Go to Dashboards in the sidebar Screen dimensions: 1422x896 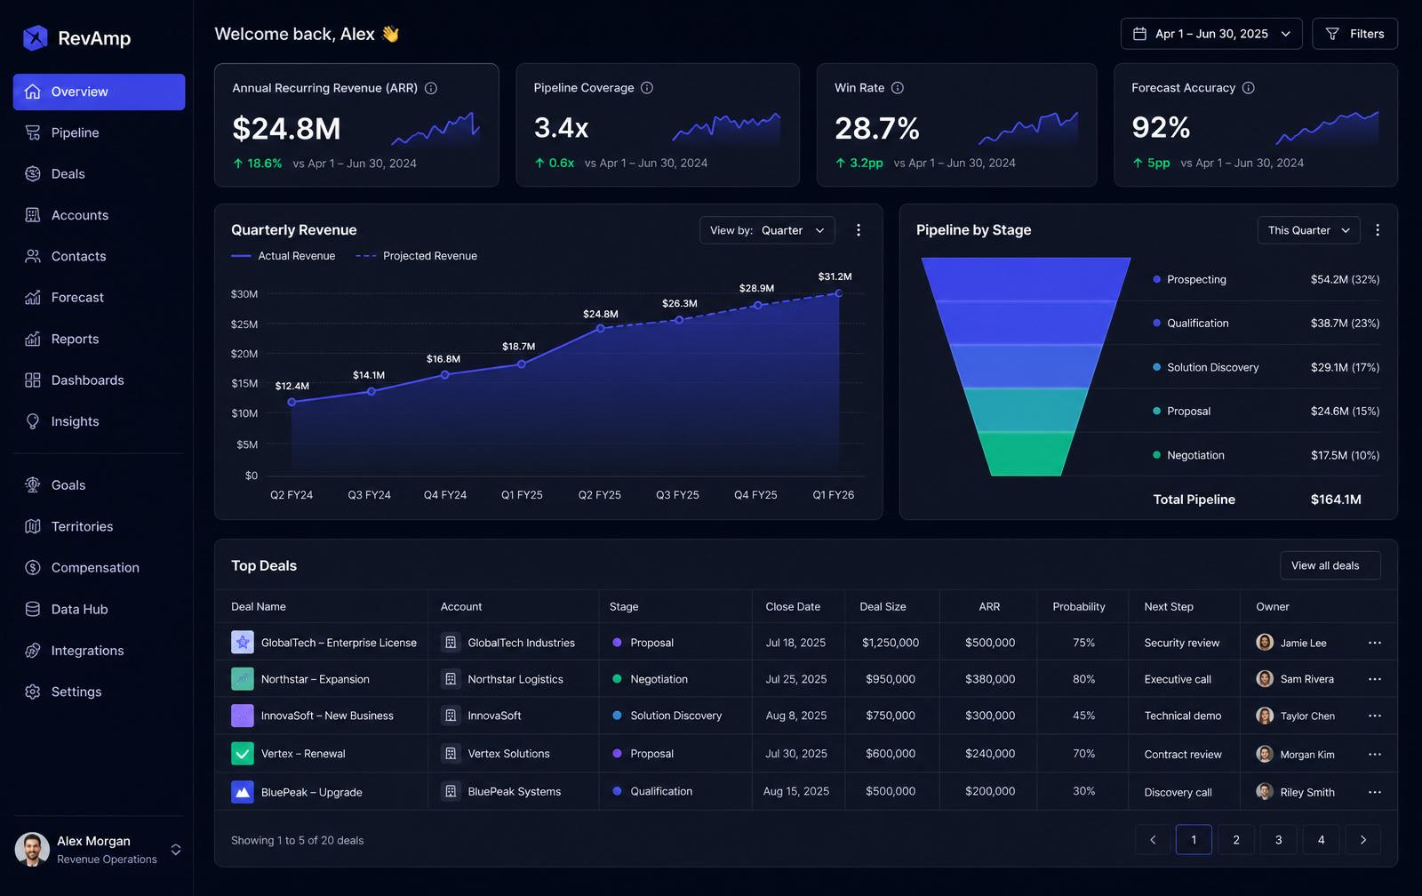[x=100, y=380]
